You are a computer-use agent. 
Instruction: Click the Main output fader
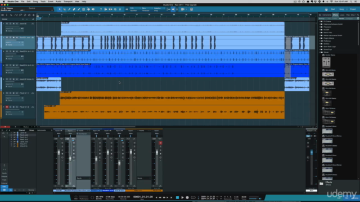pyautogui.click(x=312, y=152)
